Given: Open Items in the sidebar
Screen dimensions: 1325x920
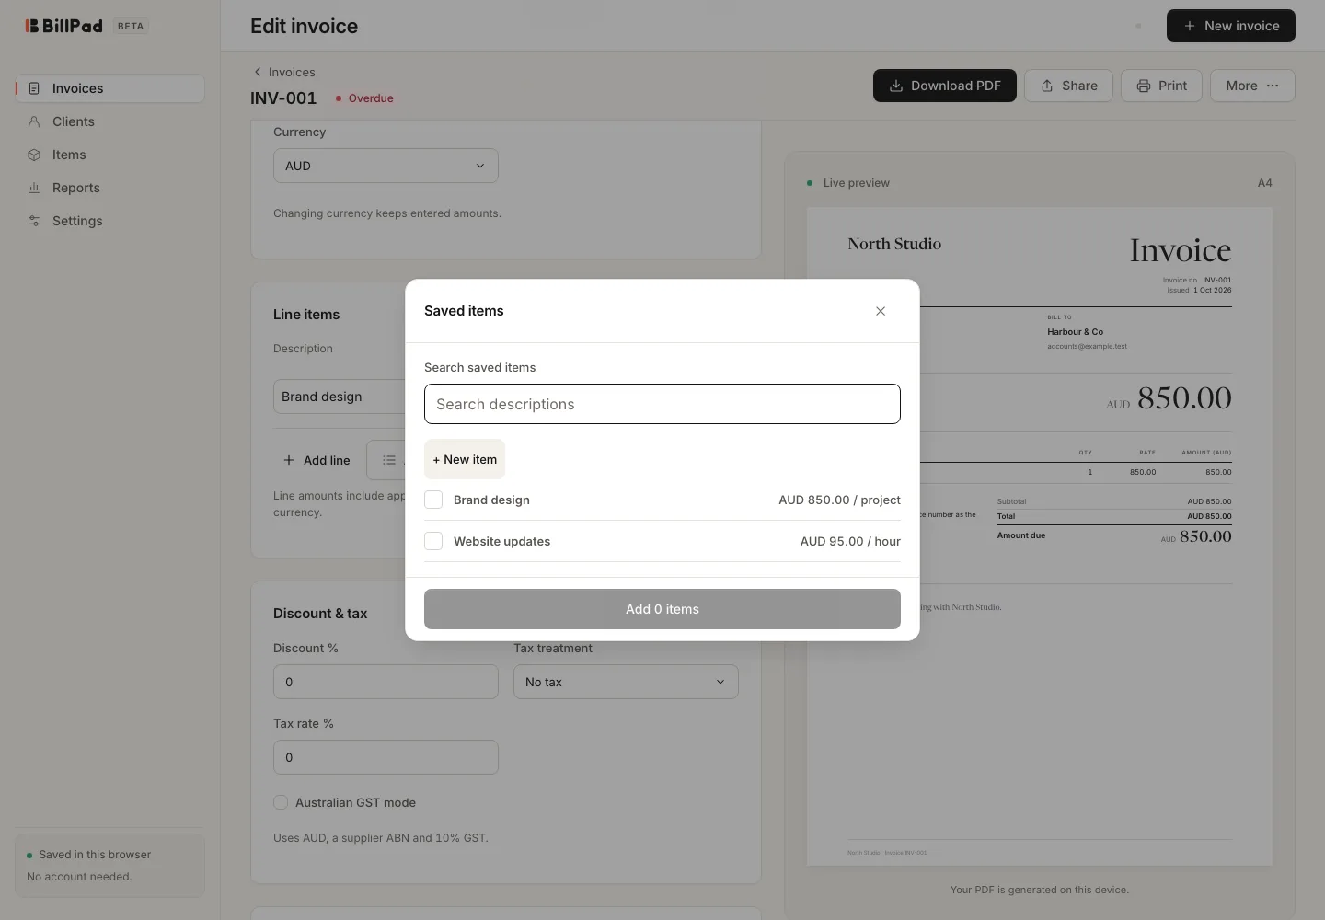Looking at the screenshot, I should (x=109, y=155).
